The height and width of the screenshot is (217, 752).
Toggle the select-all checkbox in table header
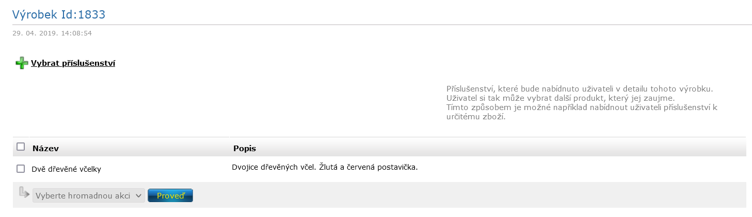coord(21,147)
